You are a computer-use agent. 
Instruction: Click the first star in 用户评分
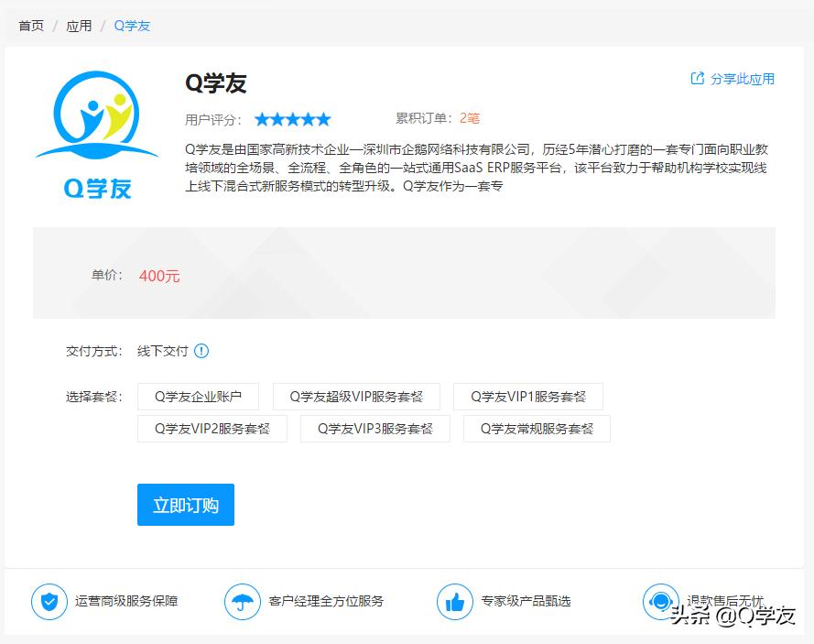point(263,118)
